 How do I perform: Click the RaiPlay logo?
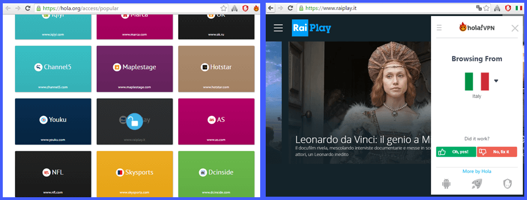tap(311, 28)
